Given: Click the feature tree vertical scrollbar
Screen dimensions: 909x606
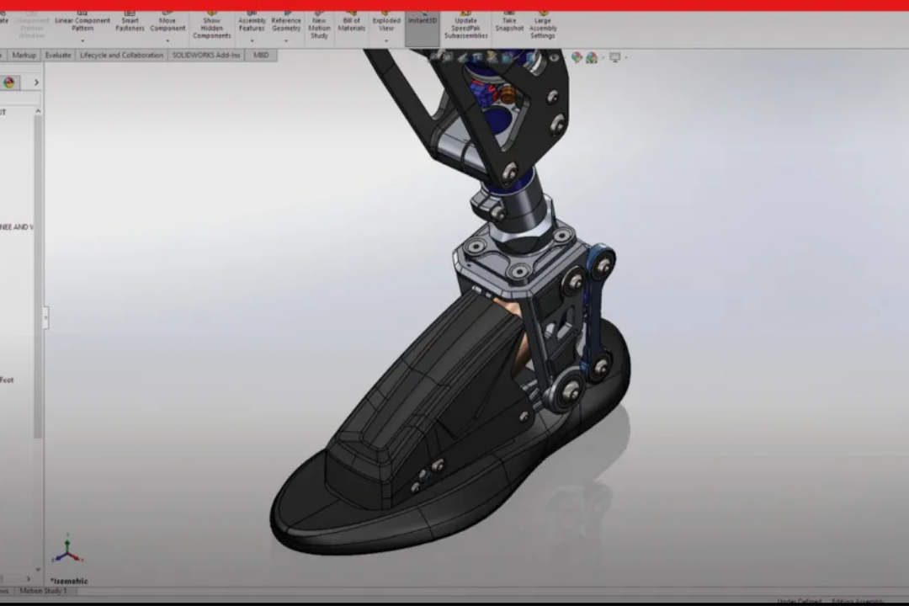Looking at the screenshot, I should pyautogui.click(x=38, y=277).
